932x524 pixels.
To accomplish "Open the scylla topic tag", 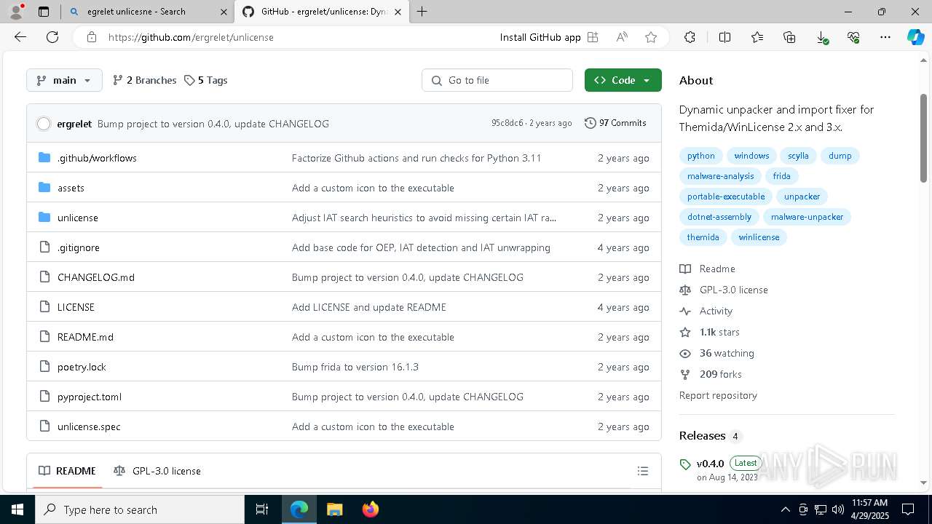I will pos(798,156).
